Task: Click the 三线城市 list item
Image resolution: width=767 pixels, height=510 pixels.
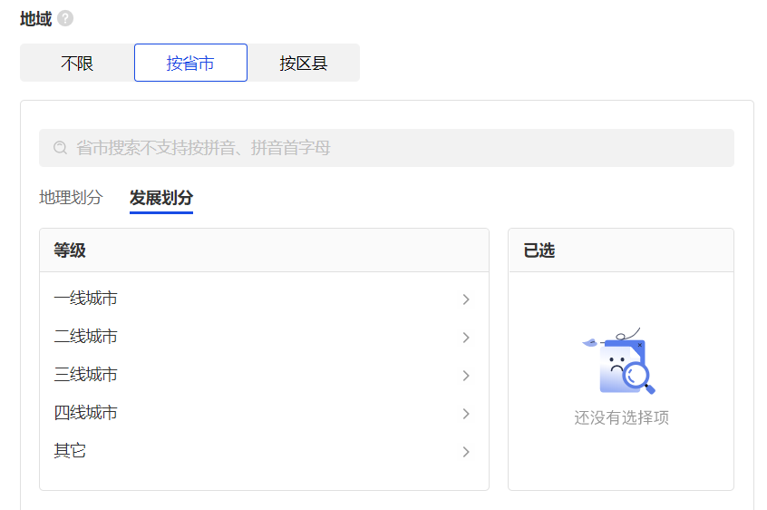Action: 264,375
